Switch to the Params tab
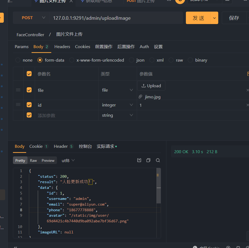 pos(22,46)
